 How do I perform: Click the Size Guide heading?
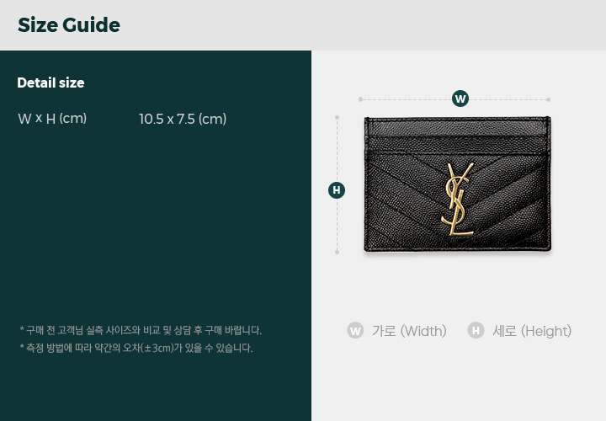tap(69, 25)
